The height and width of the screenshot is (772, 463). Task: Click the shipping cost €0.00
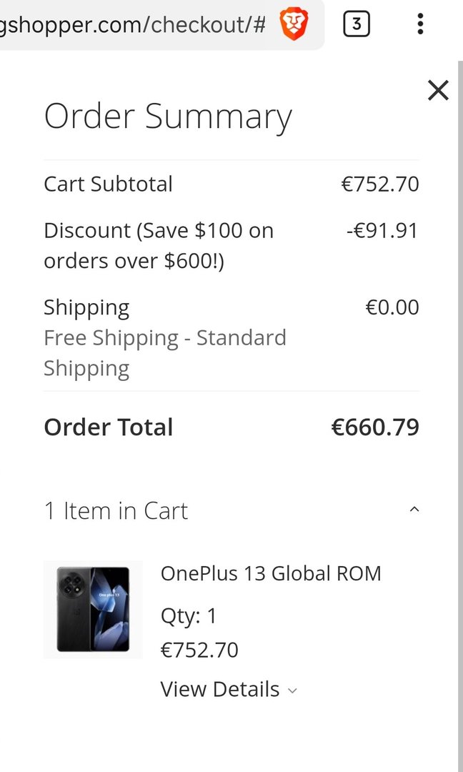[x=392, y=307]
